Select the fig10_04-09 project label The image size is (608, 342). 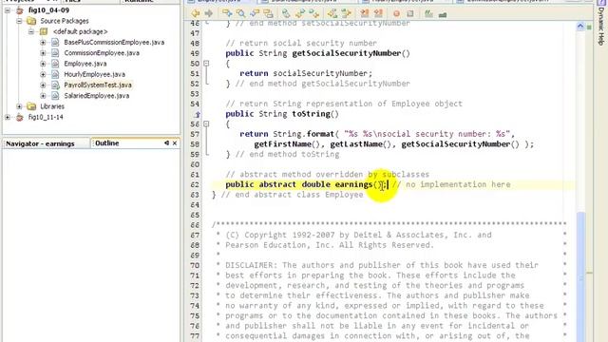(48, 10)
